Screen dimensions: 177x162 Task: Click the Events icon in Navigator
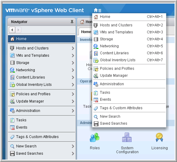[x=12, y=127]
